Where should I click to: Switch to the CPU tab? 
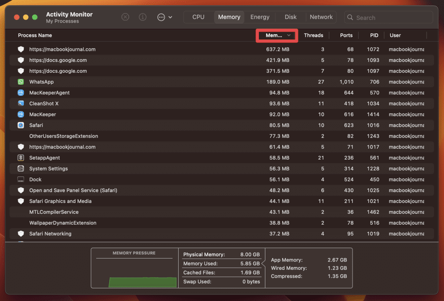(x=198, y=17)
